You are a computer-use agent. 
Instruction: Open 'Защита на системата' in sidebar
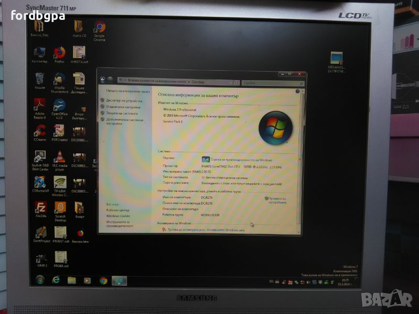(122, 113)
